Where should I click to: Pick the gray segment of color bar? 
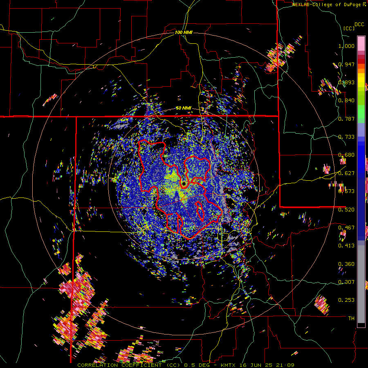(361, 284)
